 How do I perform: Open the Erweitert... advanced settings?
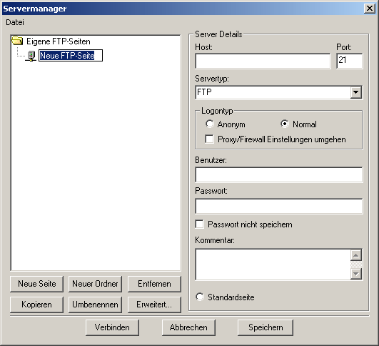[154, 305]
